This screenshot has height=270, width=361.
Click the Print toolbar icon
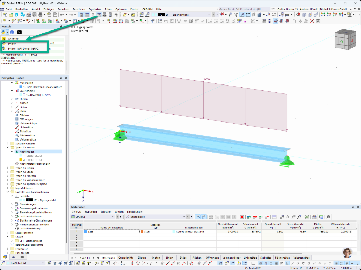coord(40,15)
